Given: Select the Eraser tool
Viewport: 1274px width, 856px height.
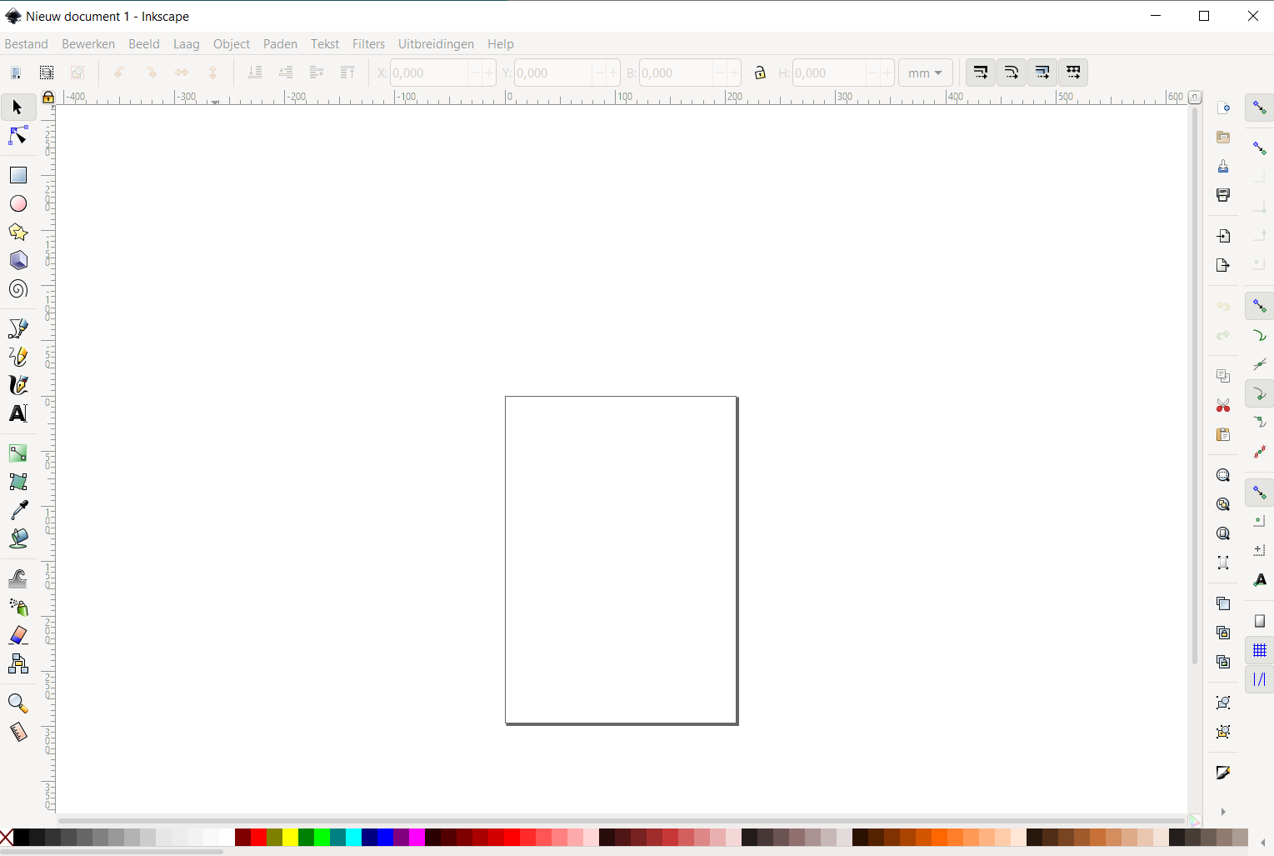Looking at the screenshot, I should [18, 635].
